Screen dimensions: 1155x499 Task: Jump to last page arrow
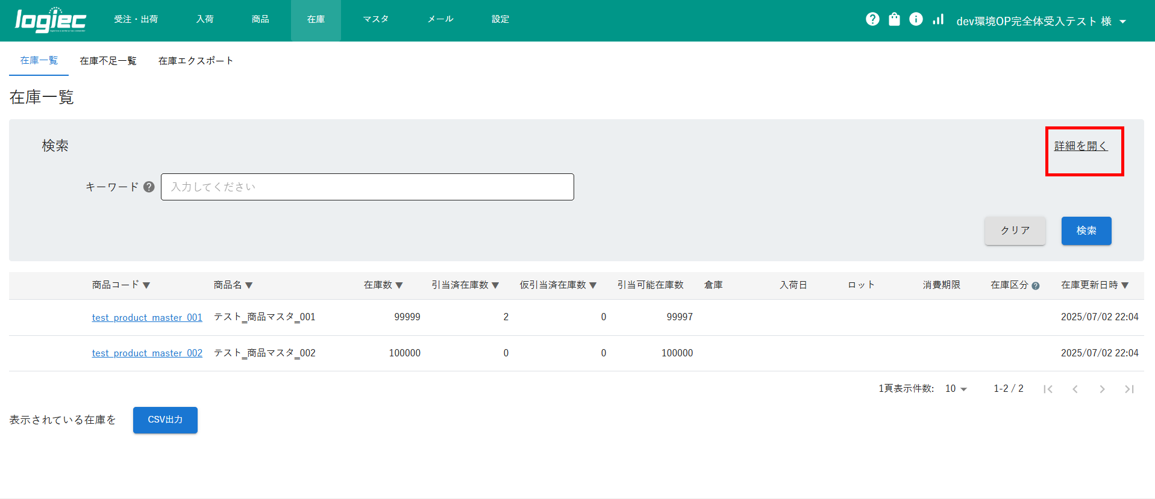(x=1129, y=389)
